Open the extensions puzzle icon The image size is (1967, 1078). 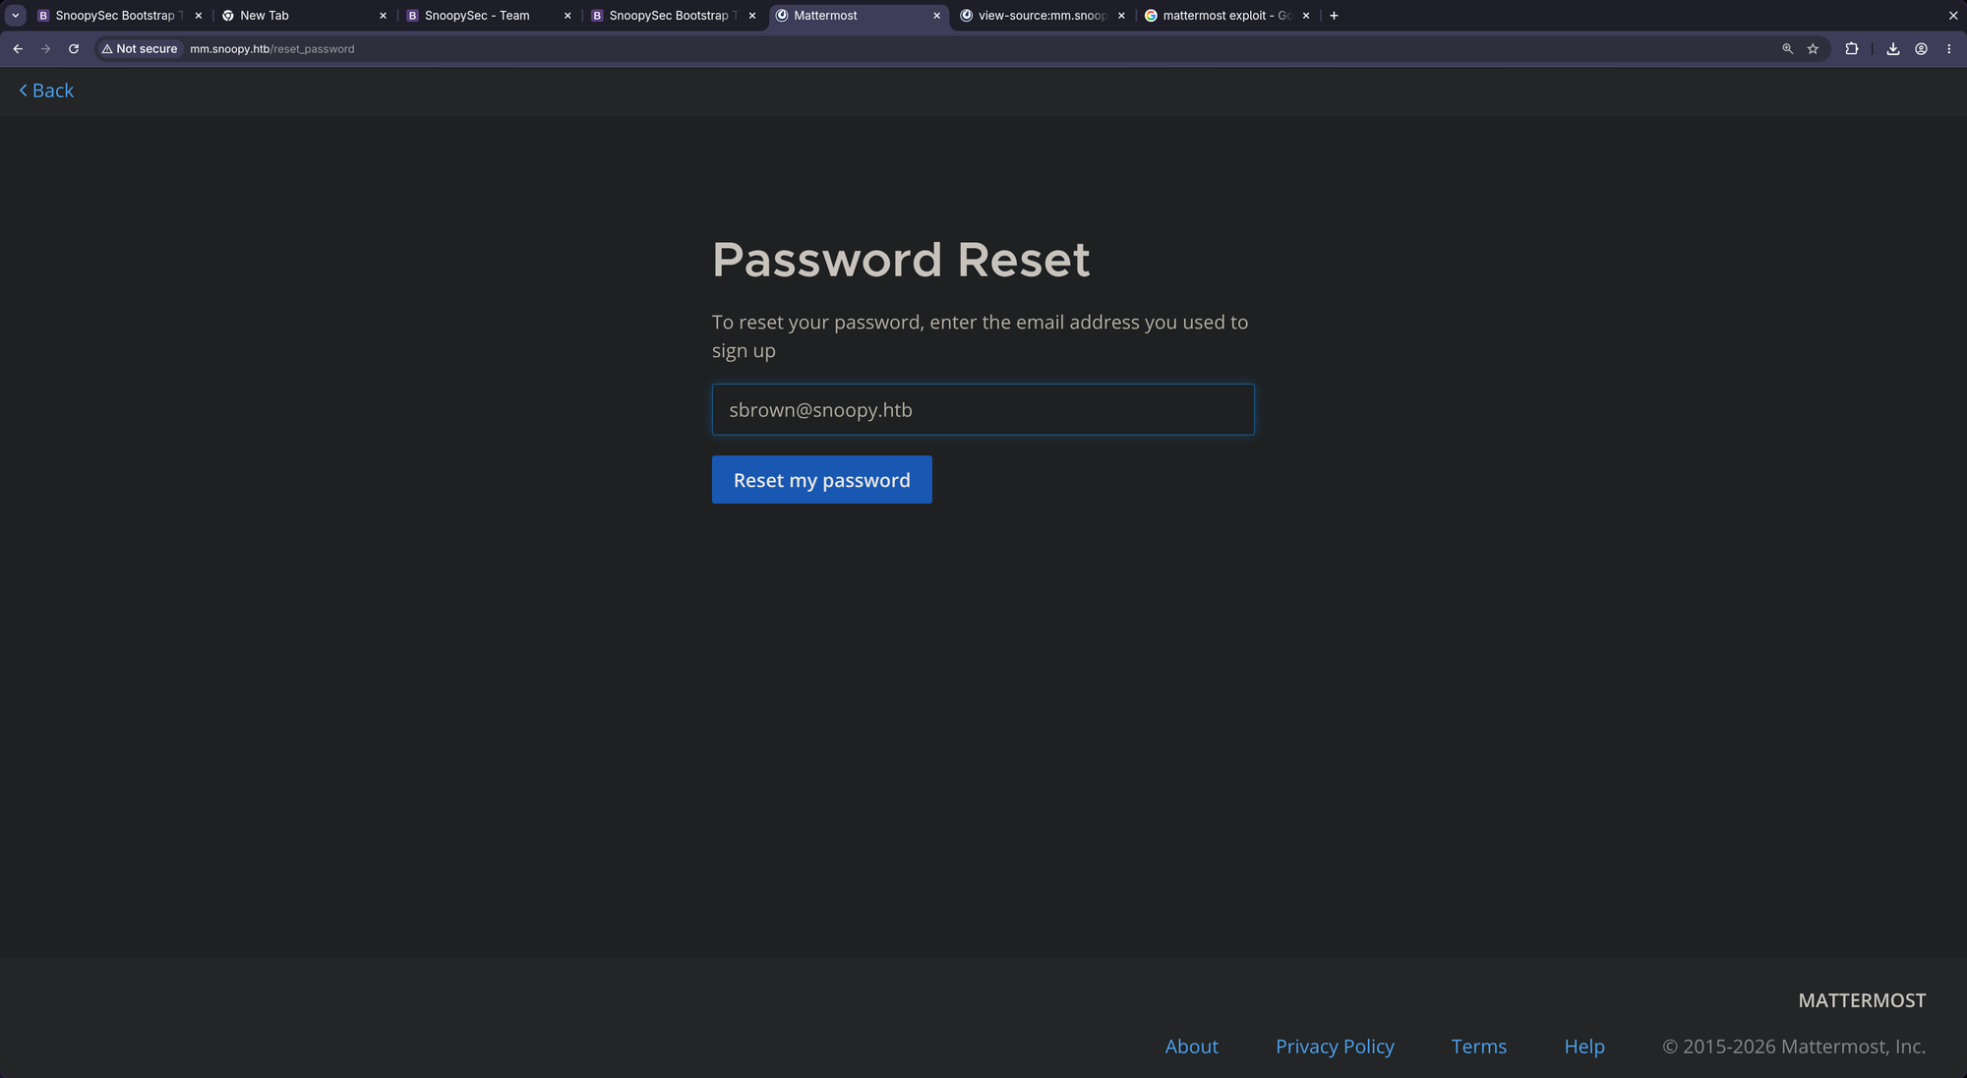pos(1852,48)
